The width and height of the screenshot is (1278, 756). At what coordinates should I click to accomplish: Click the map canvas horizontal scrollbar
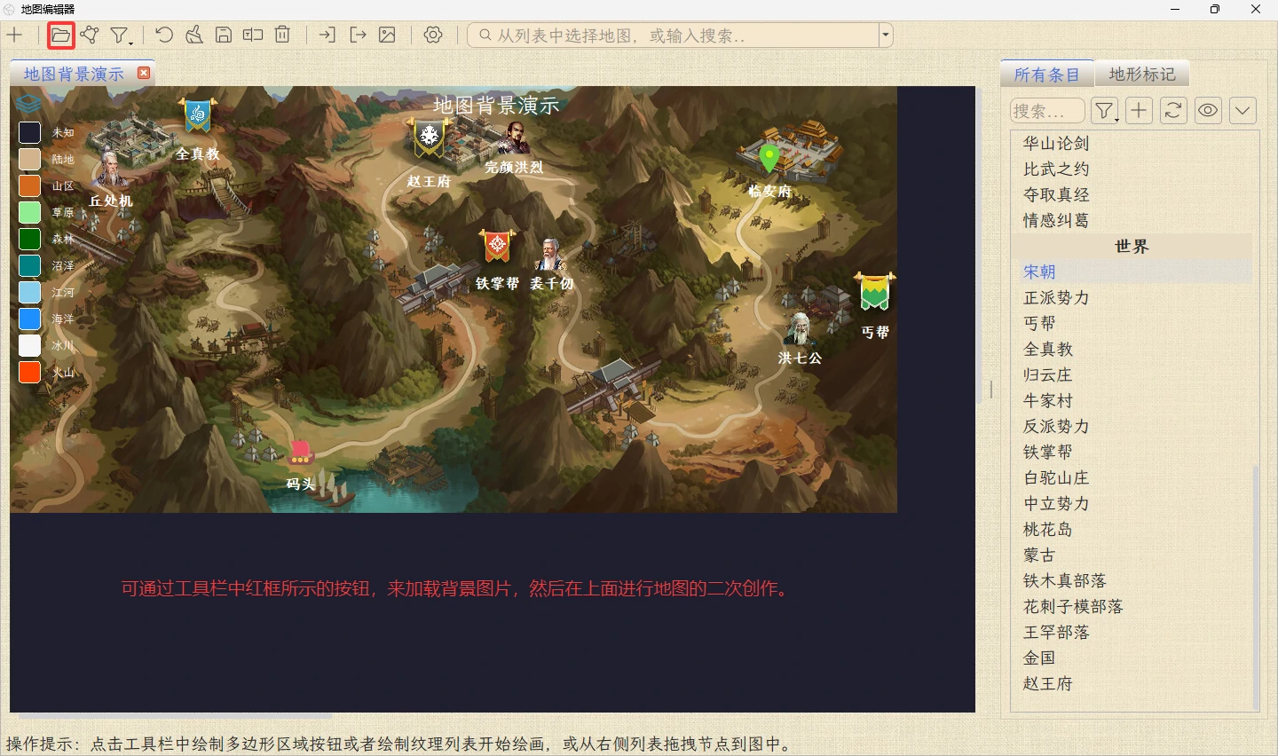click(x=176, y=714)
